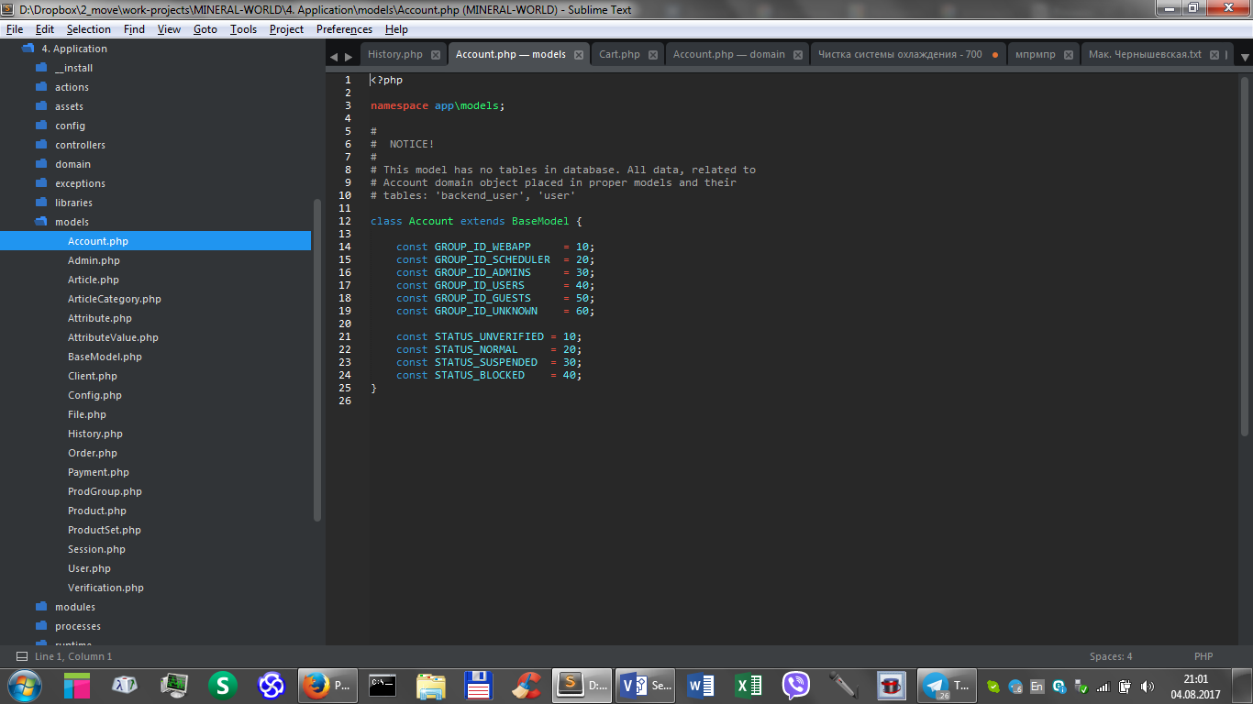Screen dimensions: 1253x704
Task: Close the History.php tab
Action: click(436, 55)
